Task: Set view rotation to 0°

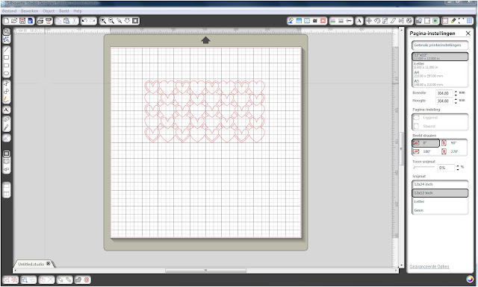Action: point(426,142)
